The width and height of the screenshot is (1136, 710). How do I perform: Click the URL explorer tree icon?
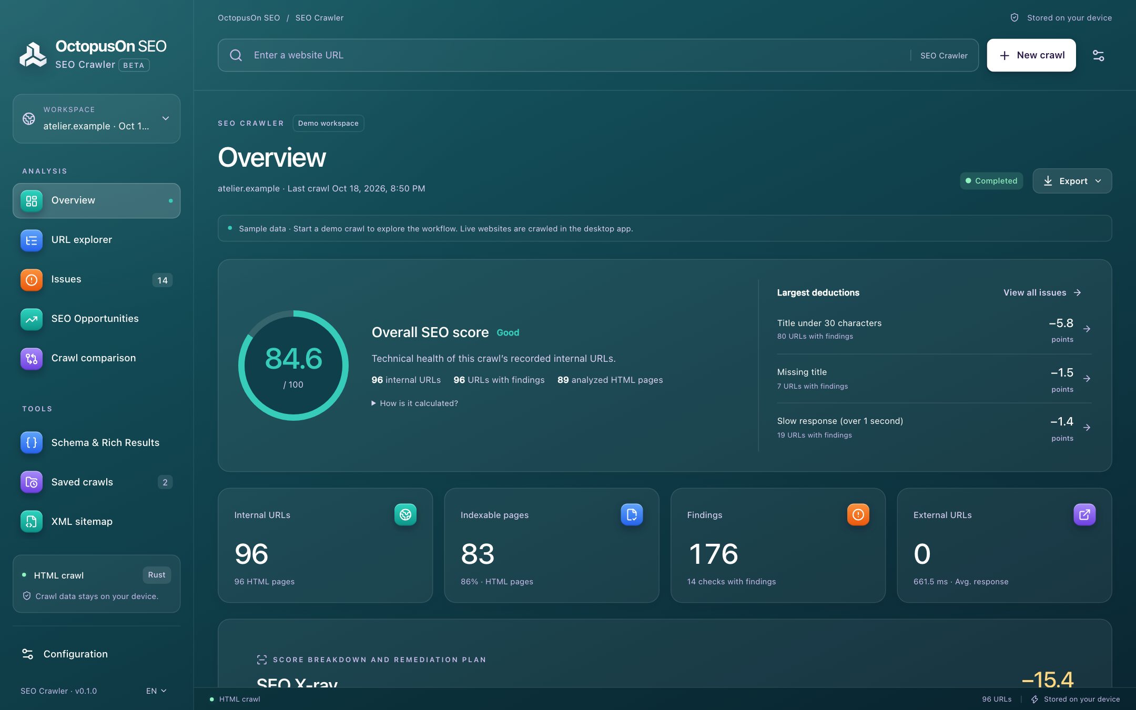pos(32,240)
